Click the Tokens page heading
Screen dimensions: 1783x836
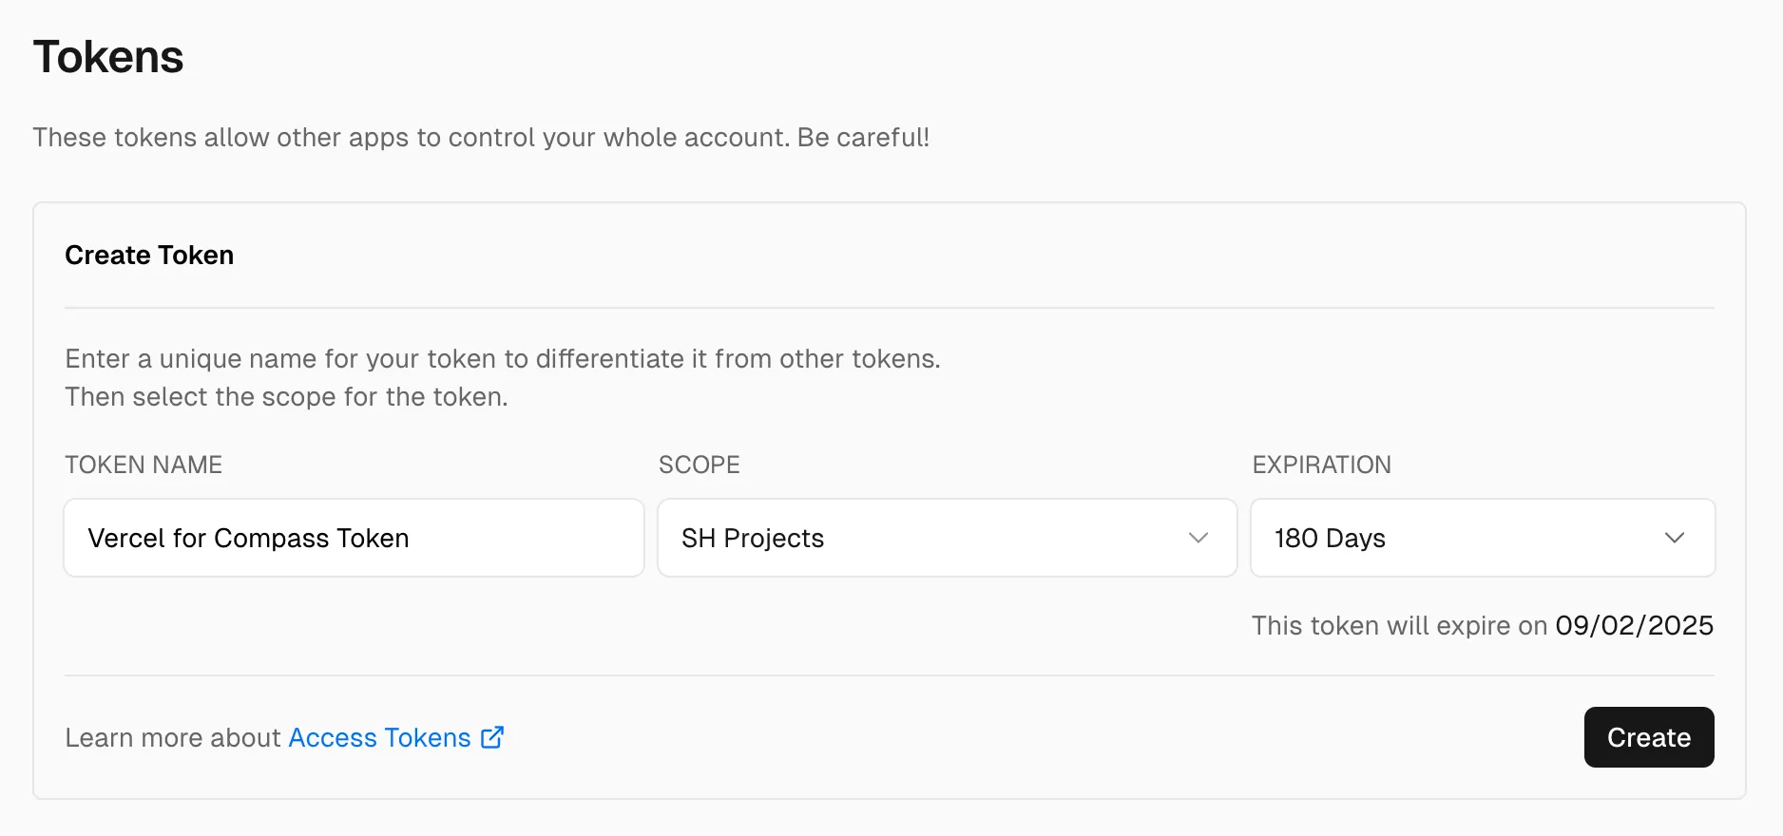[108, 57]
